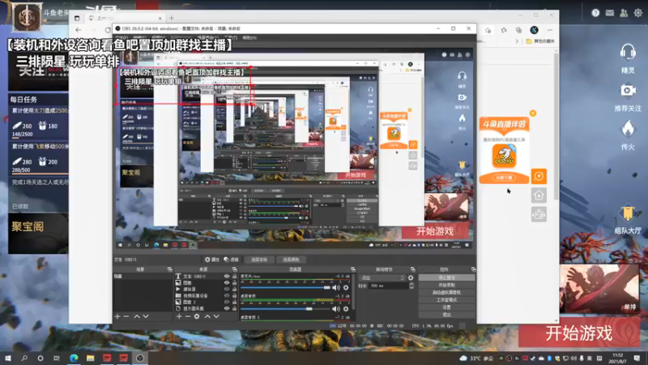Open Edge more options (…) menu

550,30
